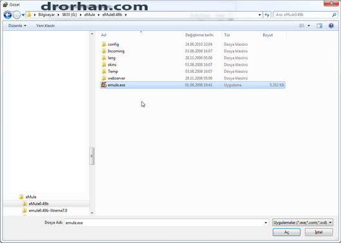Click the folder icon in the address bar
The height and width of the screenshot is (243, 341).
pyautogui.click(x=29, y=15)
